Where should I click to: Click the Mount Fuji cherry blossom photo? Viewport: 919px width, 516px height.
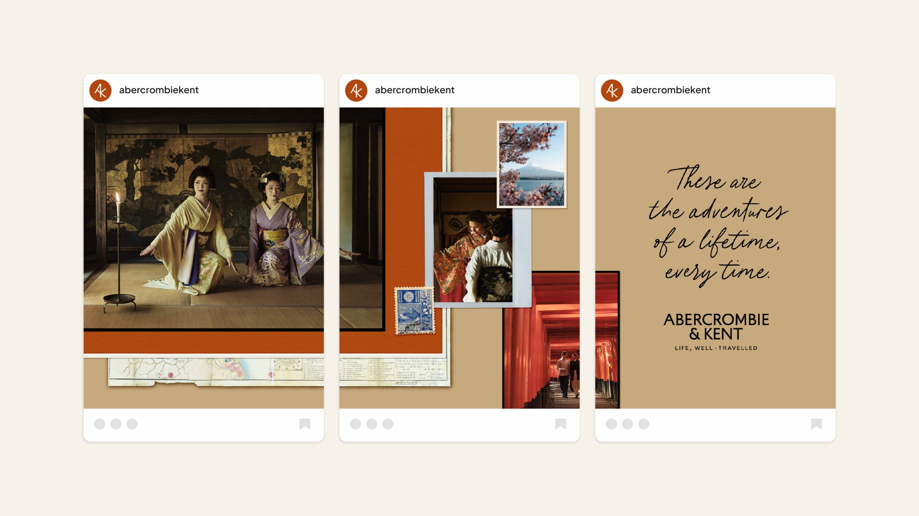(x=531, y=165)
